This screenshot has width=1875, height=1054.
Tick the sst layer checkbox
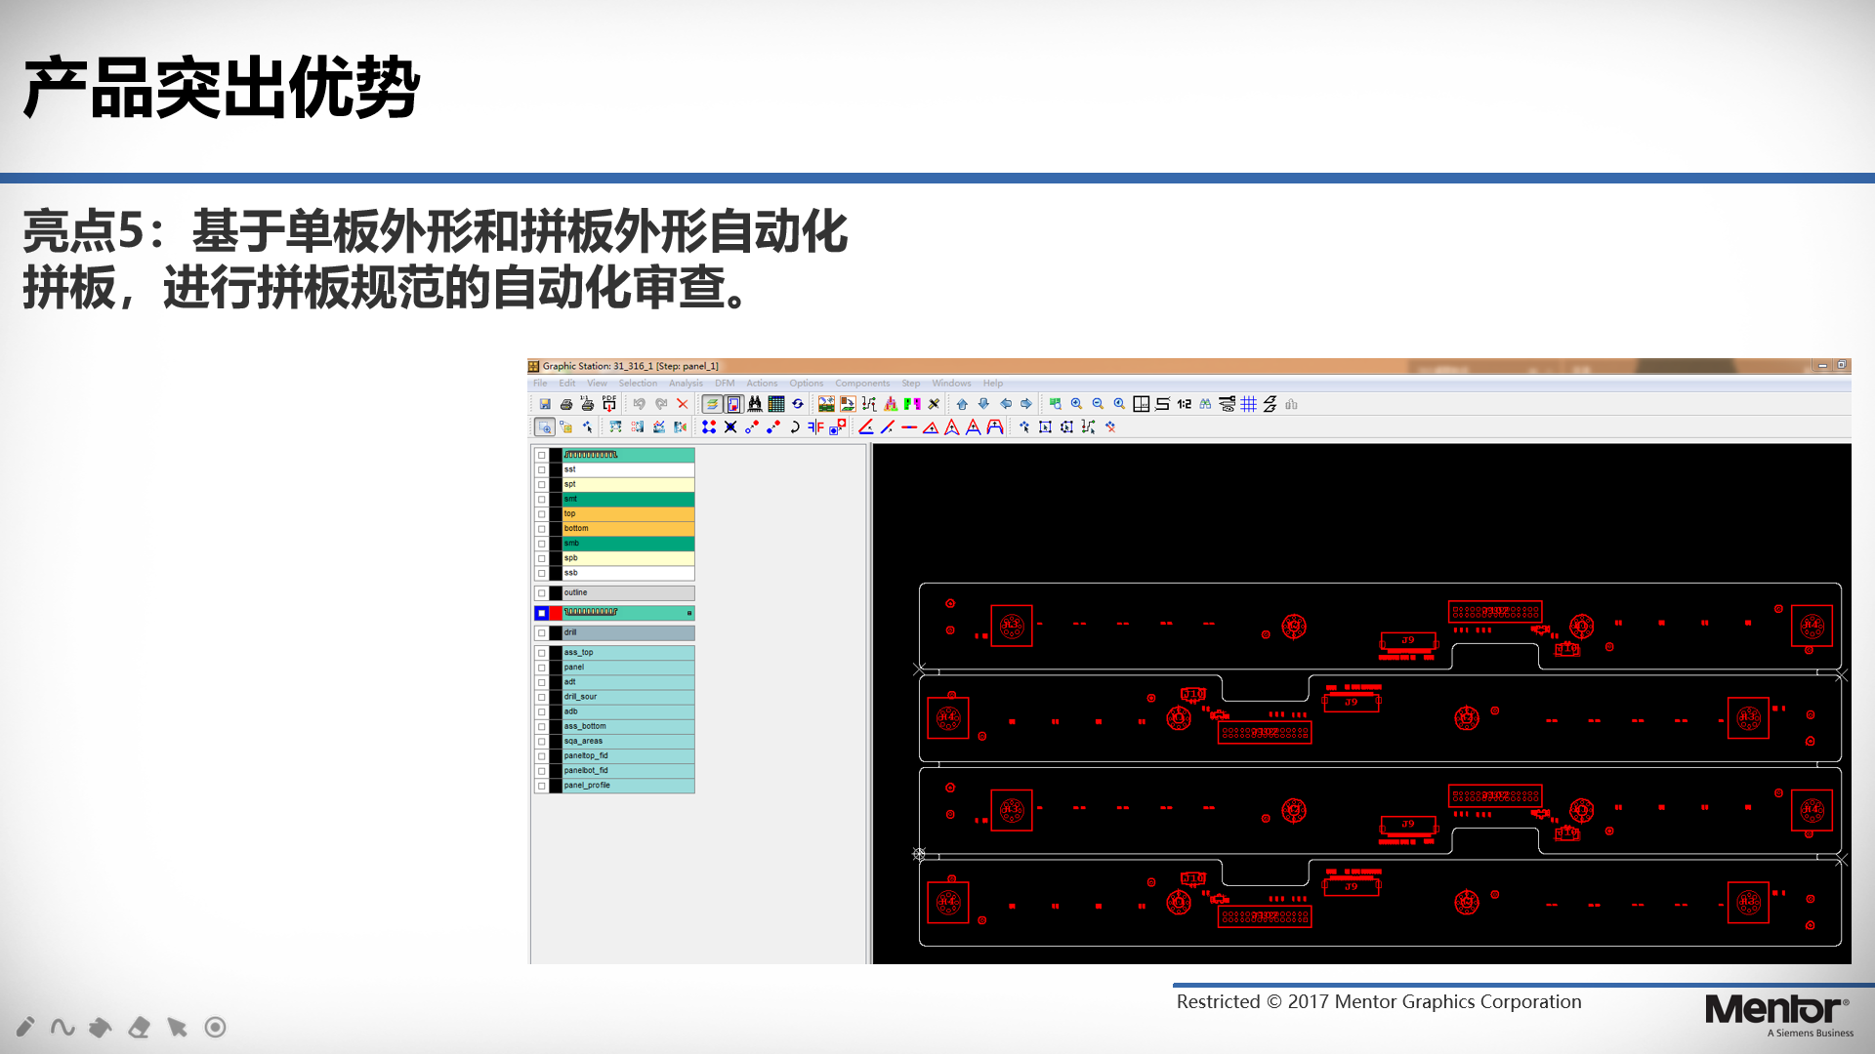point(542,470)
